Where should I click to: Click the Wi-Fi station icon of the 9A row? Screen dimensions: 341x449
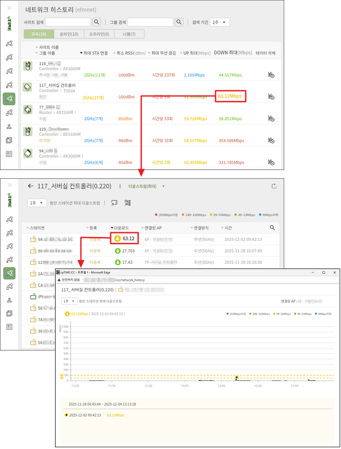pos(33,239)
